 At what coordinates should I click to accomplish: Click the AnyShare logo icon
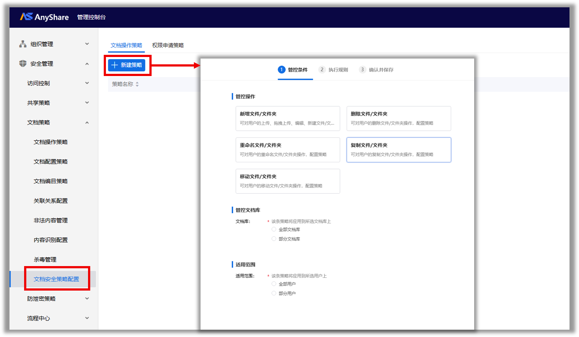[x=26, y=17]
